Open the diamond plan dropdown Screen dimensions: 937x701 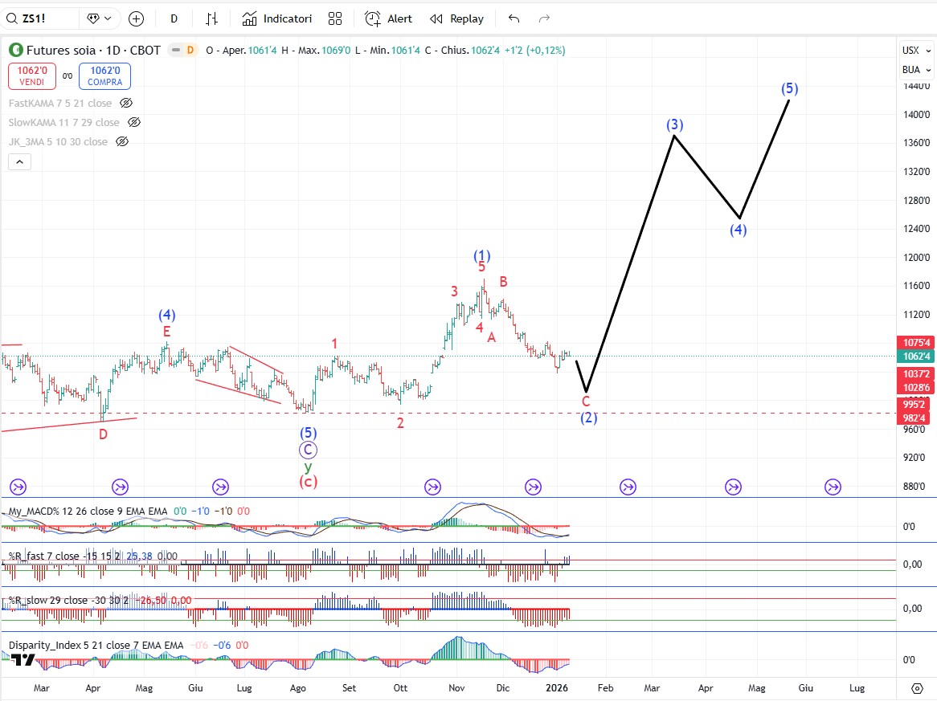(100, 18)
